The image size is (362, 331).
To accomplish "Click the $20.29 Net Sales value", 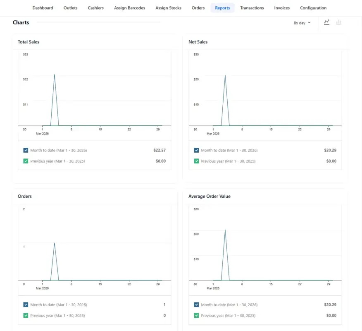I will 330,150.
